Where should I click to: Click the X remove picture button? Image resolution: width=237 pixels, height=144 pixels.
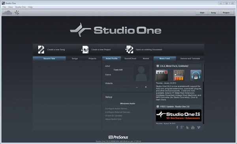click(x=146, y=87)
